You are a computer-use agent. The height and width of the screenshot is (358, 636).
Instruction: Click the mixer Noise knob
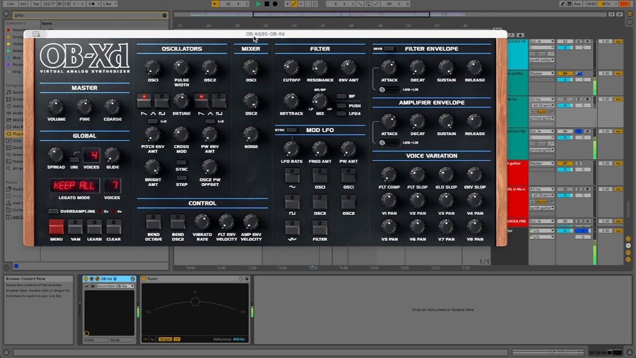pyautogui.click(x=251, y=134)
